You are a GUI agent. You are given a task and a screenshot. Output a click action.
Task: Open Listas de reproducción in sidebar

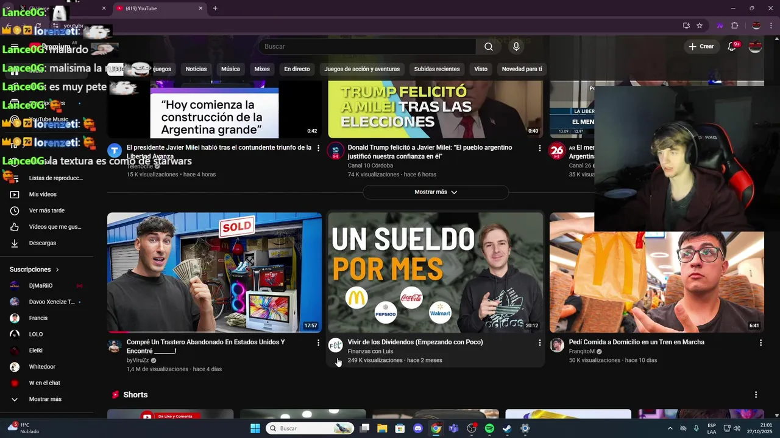(x=47, y=178)
